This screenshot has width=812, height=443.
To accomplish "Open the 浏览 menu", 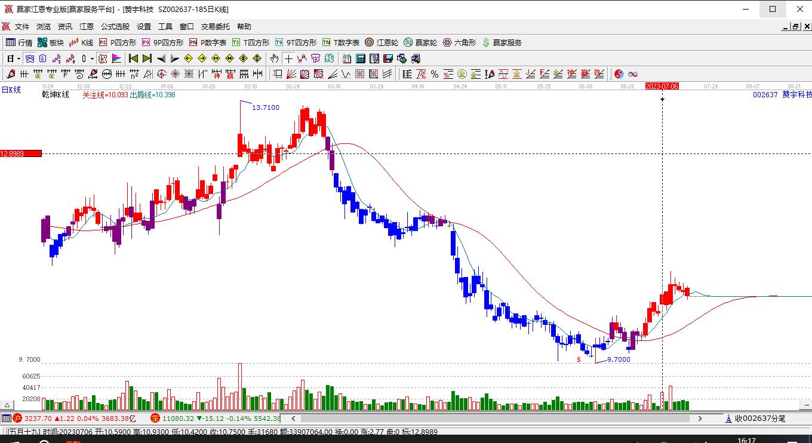I will [x=44, y=27].
